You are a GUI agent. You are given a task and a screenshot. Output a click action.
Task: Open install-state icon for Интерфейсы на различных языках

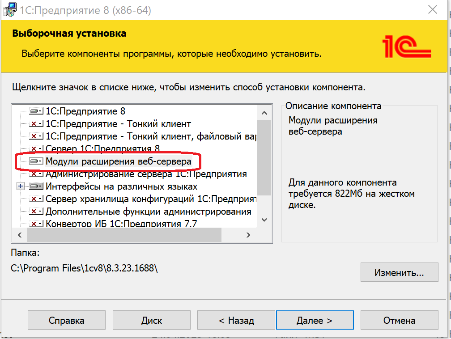[36, 186]
